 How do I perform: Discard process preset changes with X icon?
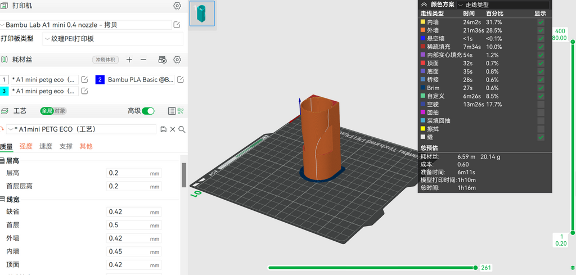[x=173, y=129]
